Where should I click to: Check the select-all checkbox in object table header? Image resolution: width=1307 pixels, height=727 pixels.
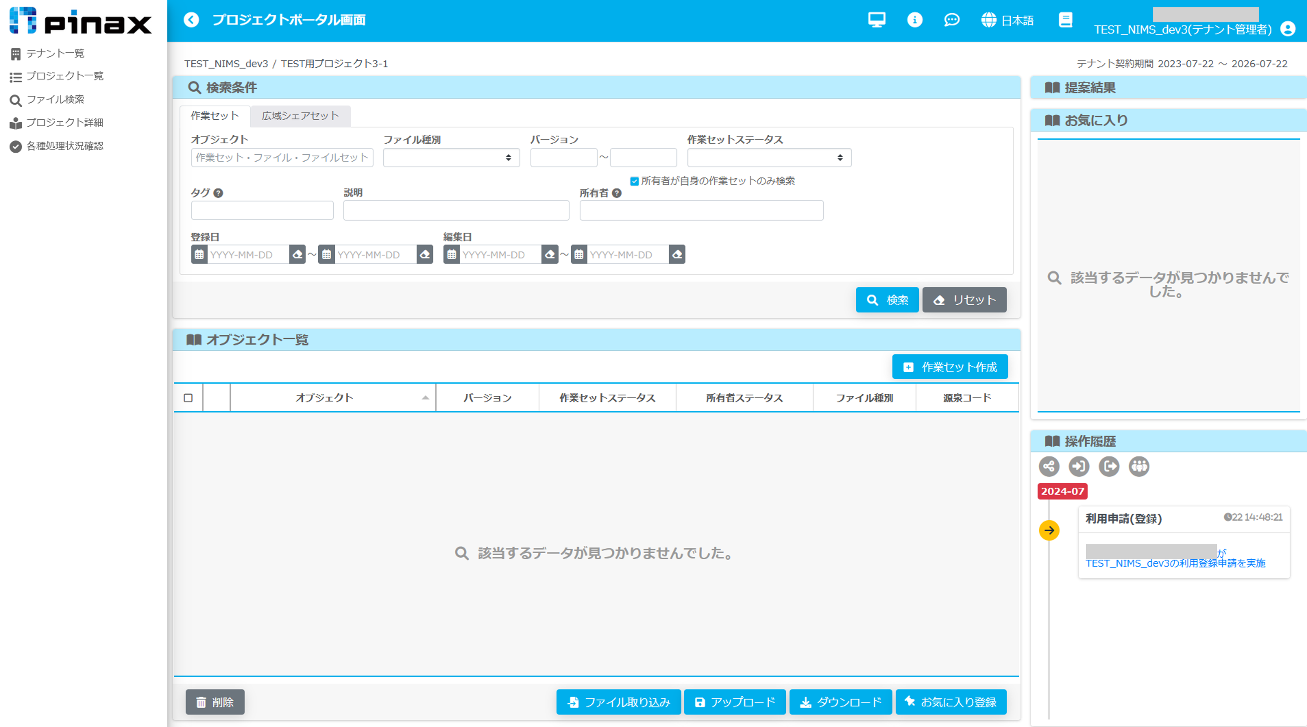(x=188, y=398)
